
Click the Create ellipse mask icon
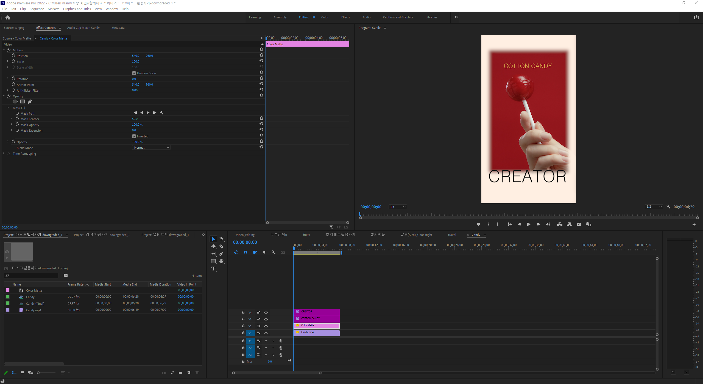point(15,102)
